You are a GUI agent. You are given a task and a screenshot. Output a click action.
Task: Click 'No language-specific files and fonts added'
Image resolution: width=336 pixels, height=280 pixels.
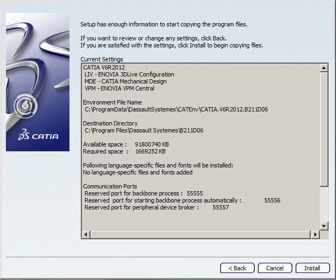pyautogui.click(x=137, y=172)
